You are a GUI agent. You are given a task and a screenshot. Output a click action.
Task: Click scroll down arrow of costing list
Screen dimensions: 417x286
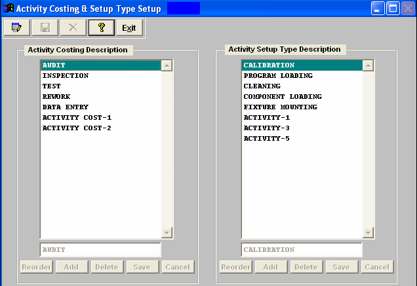167,233
